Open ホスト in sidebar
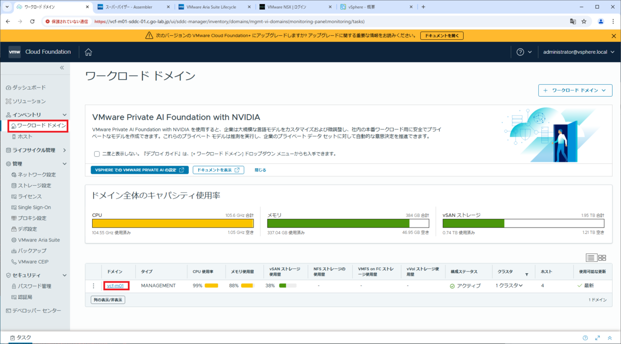The image size is (621, 344). tap(22, 137)
